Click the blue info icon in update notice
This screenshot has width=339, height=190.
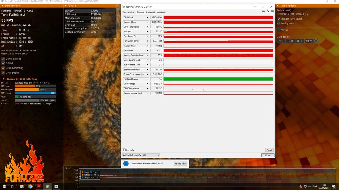(x=126, y=164)
